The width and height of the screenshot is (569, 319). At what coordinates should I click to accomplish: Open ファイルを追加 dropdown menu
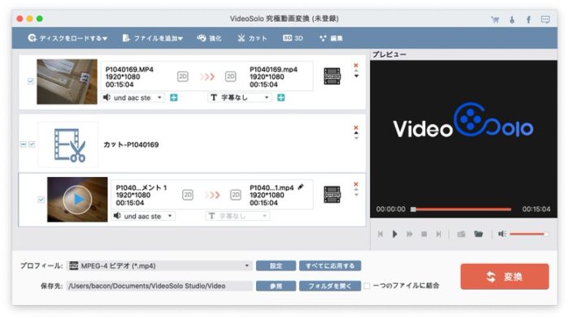coord(153,38)
